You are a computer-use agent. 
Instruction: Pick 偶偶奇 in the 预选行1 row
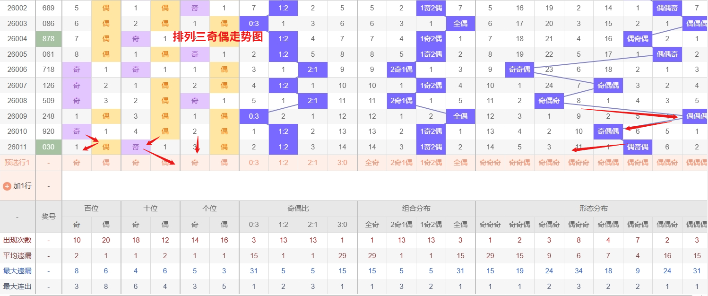tap(667, 162)
